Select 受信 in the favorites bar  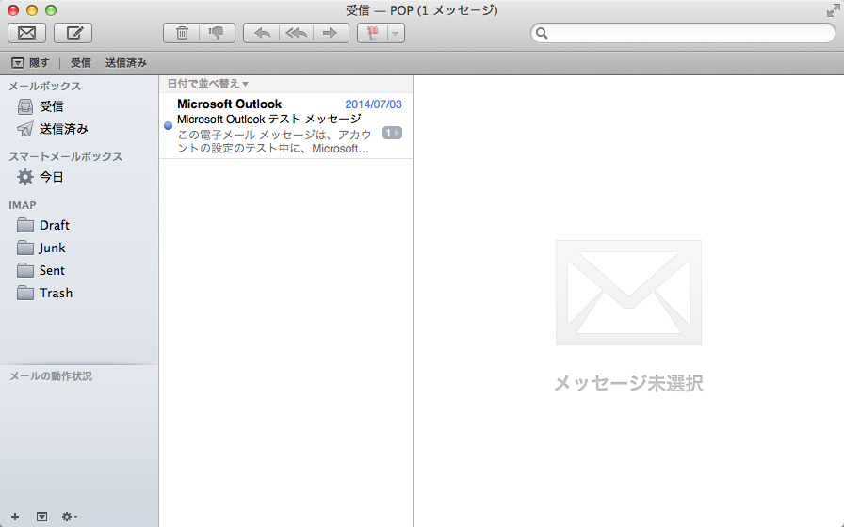(x=81, y=63)
